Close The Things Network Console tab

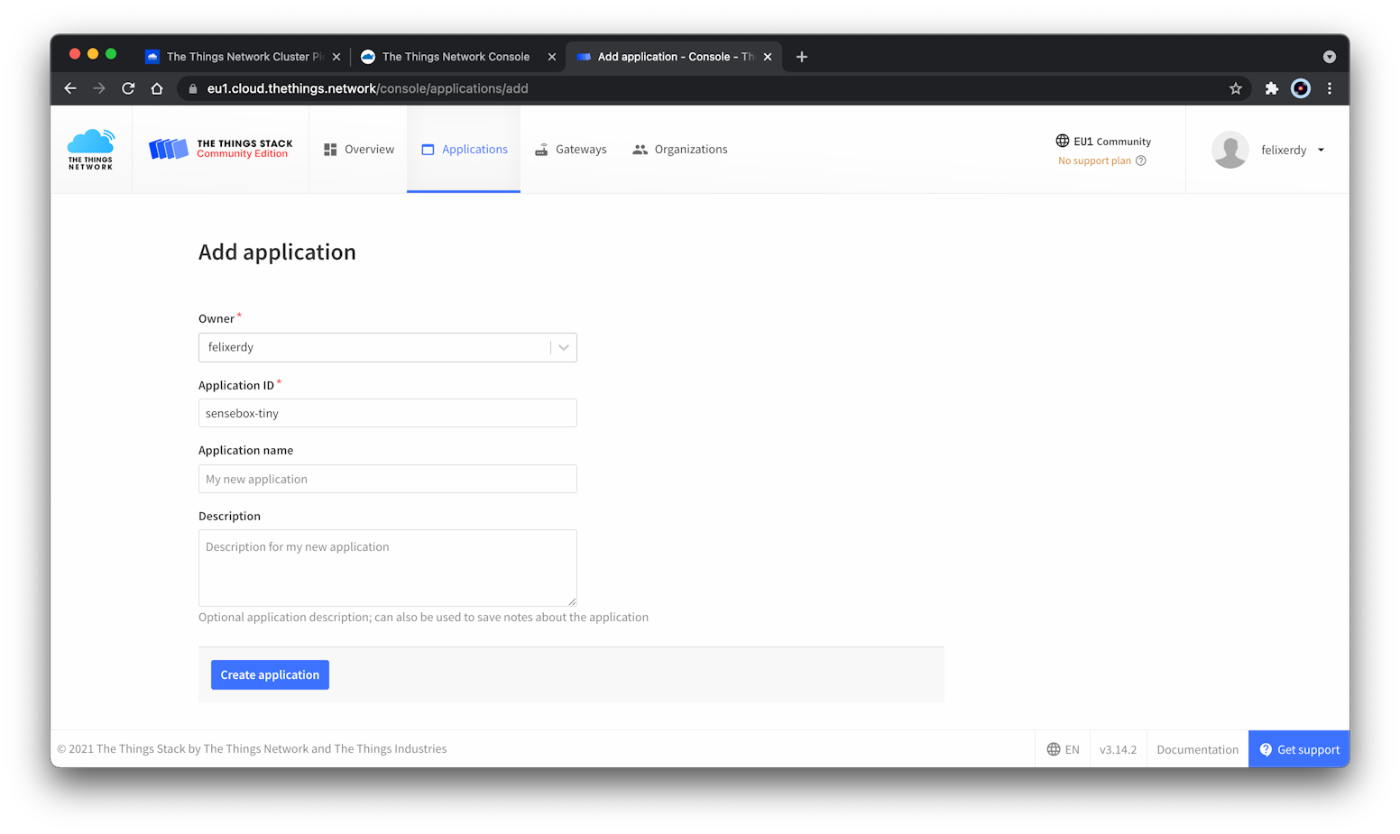552,57
